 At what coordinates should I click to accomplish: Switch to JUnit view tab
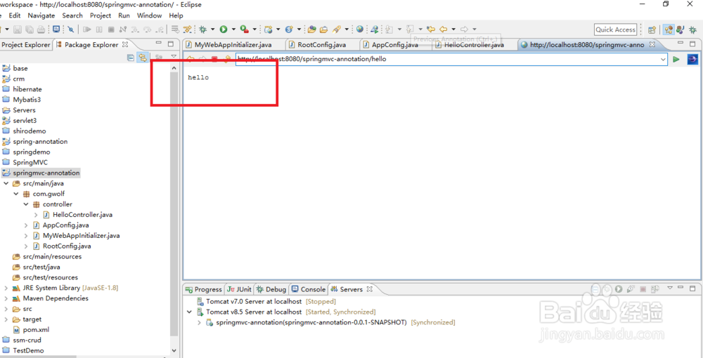(x=240, y=289)
